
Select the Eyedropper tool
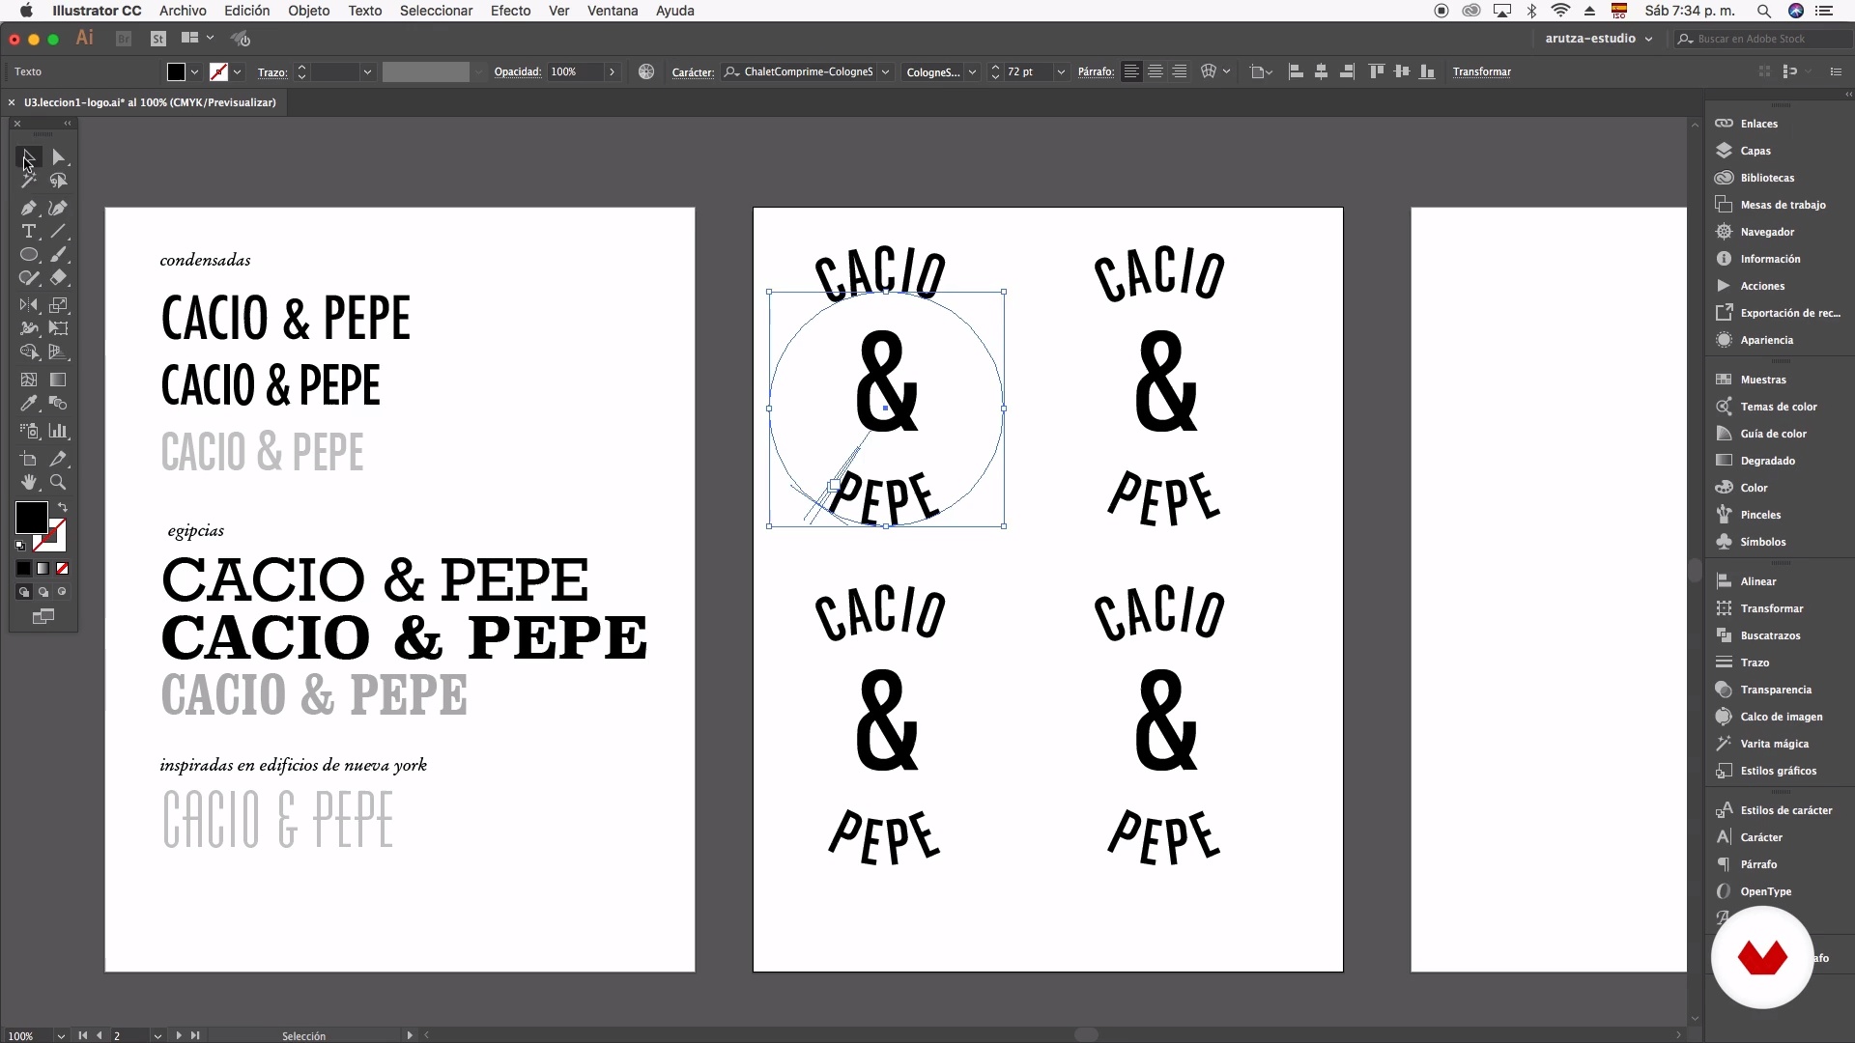pyautogui.click(x=29, y=404)
